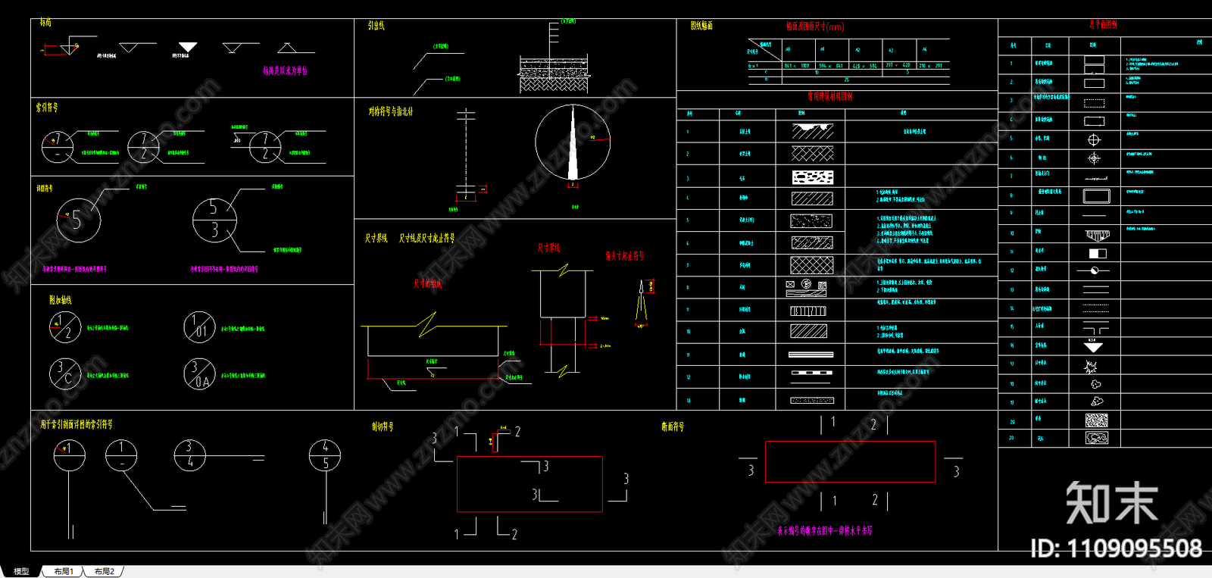Open the 布局1 layout tab
The width and height of the screenshot is (1212, 578).
pos(64,571)
